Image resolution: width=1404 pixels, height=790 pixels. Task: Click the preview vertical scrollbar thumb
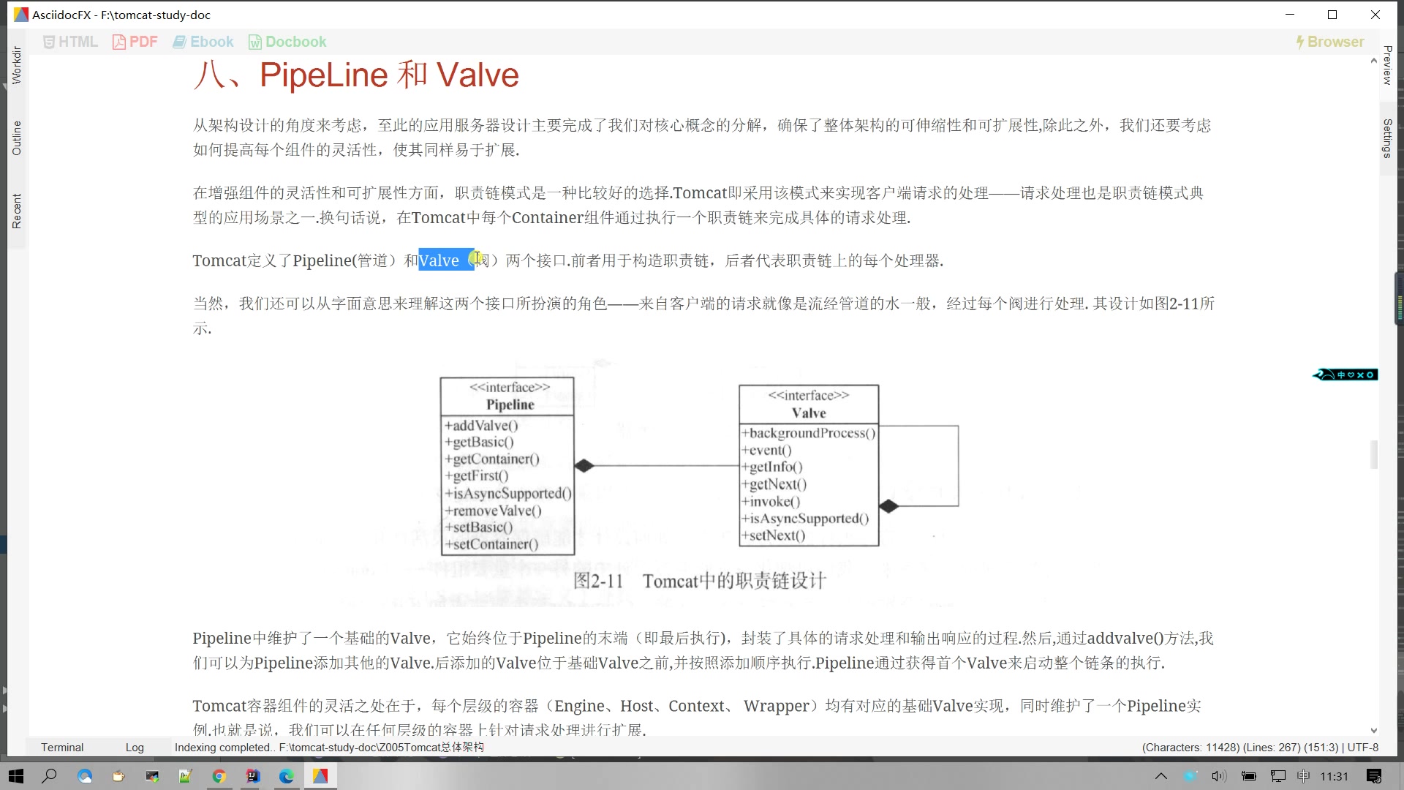(x=1374, y=454)
